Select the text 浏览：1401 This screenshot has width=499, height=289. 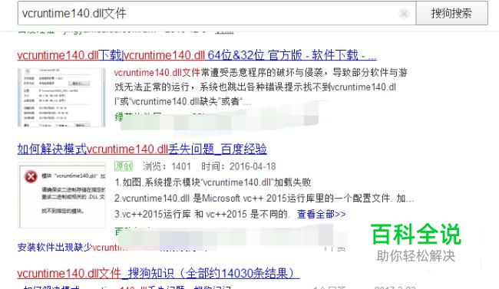(167, 166)
